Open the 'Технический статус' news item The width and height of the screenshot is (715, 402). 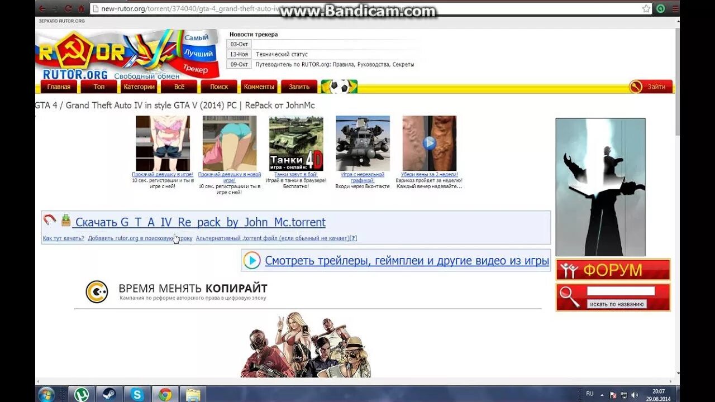click(x=282, y=54)
